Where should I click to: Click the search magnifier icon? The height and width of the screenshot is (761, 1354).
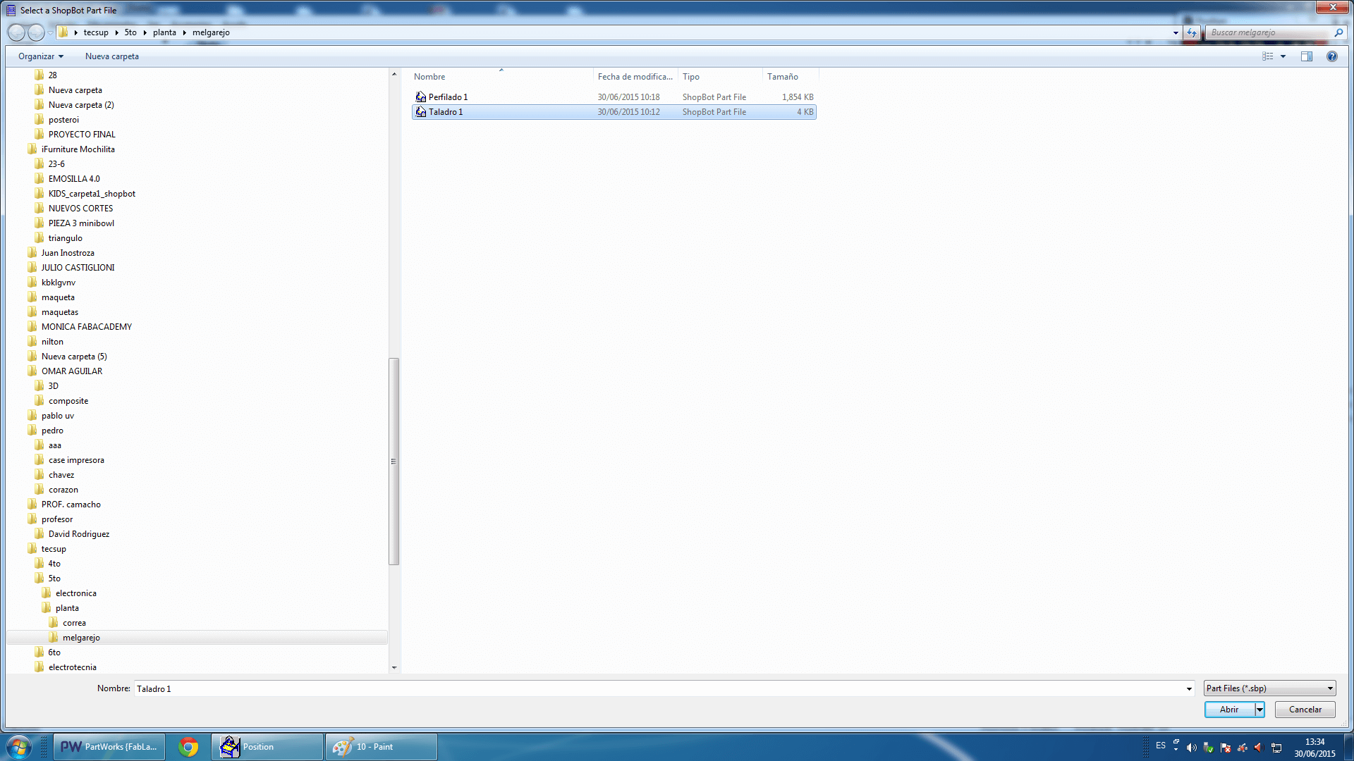pos(1338,32)
